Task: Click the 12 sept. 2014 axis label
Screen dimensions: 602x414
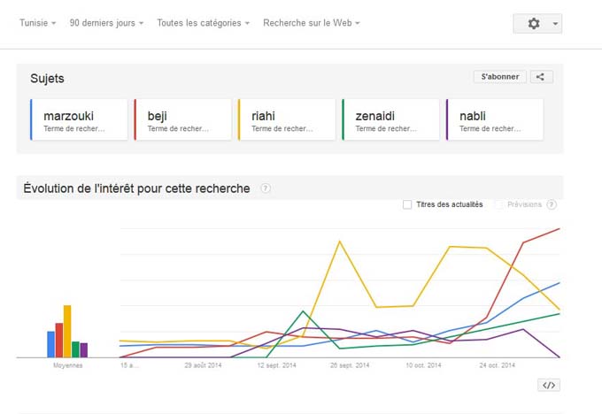Action: [x=276, y=365]
